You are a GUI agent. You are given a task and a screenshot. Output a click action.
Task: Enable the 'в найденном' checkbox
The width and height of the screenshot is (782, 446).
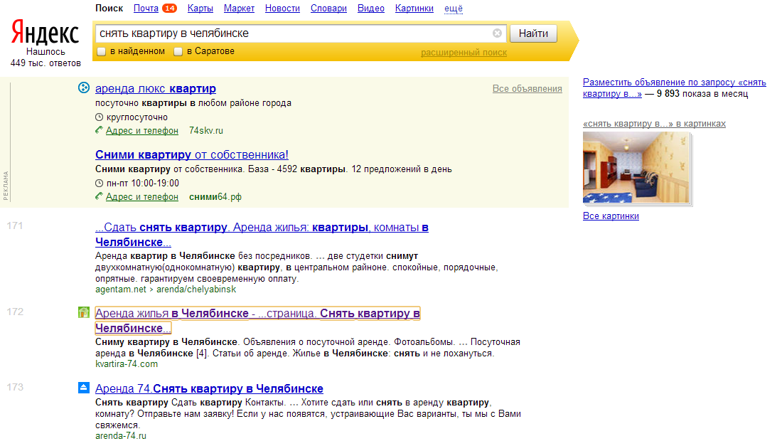coord(102,51)
